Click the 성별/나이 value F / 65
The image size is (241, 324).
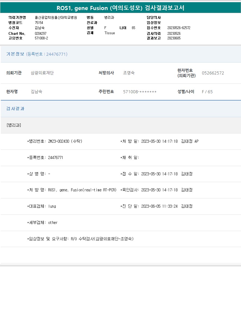pyautogui.click(x=207, y=92)
